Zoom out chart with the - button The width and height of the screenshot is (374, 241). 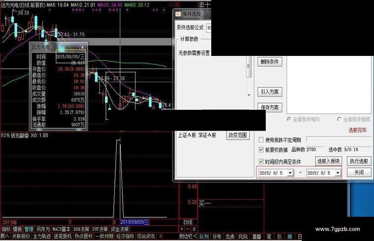[x=188, y=229]
